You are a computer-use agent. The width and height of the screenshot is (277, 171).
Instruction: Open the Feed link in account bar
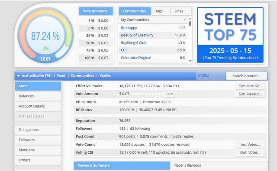pos(61,76)
